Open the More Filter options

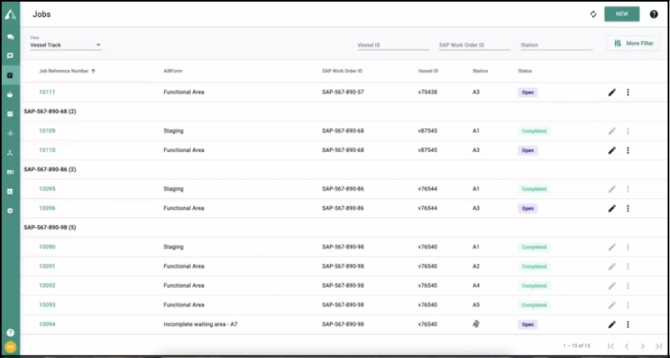[x=633, y=43]
